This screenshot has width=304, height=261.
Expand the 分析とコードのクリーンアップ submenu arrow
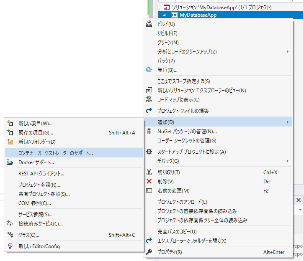(x=288, y=51)
